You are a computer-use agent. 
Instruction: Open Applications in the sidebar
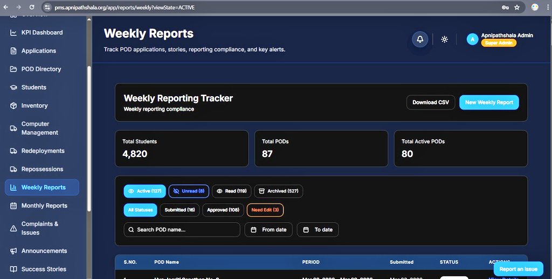42,51
